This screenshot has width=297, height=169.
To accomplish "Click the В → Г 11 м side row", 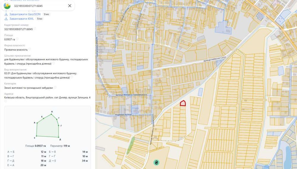I will click(27, 156).
